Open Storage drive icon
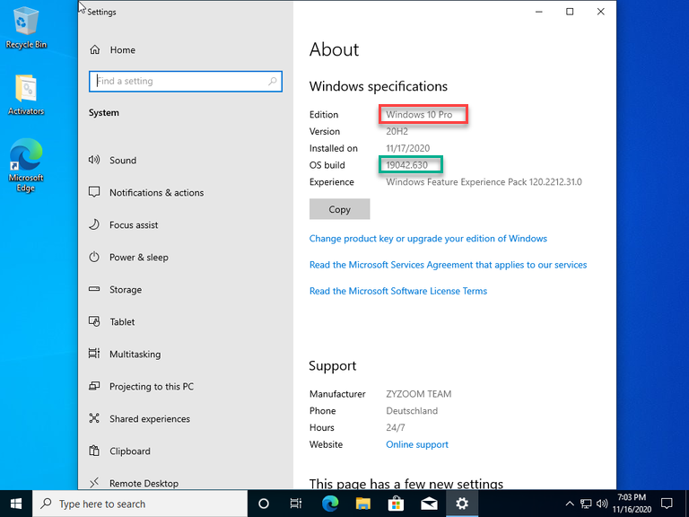This screenshot has height=517, width=689. click(x=94, y=289)
